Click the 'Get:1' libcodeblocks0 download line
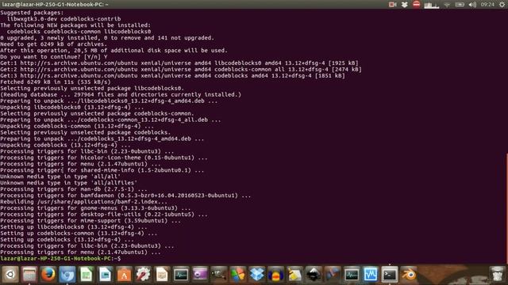This screenshot has width=508, height=285. (179, 63)
